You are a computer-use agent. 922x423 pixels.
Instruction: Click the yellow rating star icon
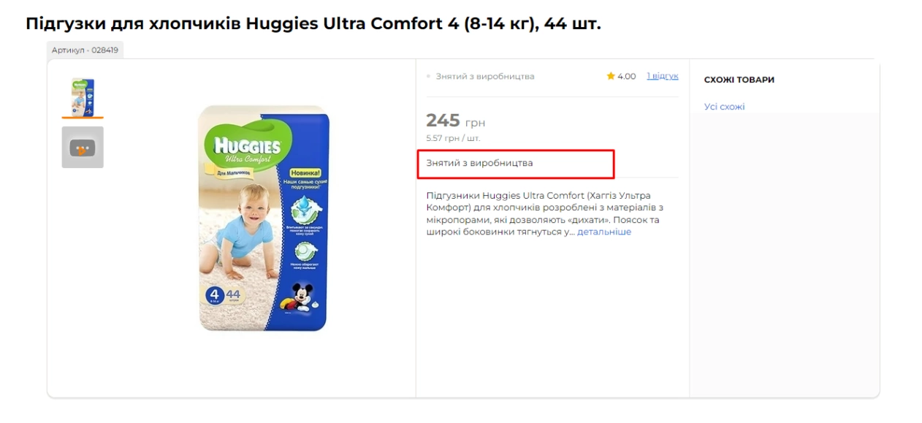coord(611,76)
